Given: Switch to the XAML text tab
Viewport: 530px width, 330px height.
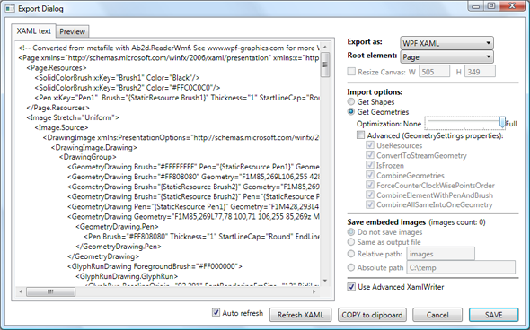Looking at the screenshot, I should pyautogui.click(x=34, y=31).
